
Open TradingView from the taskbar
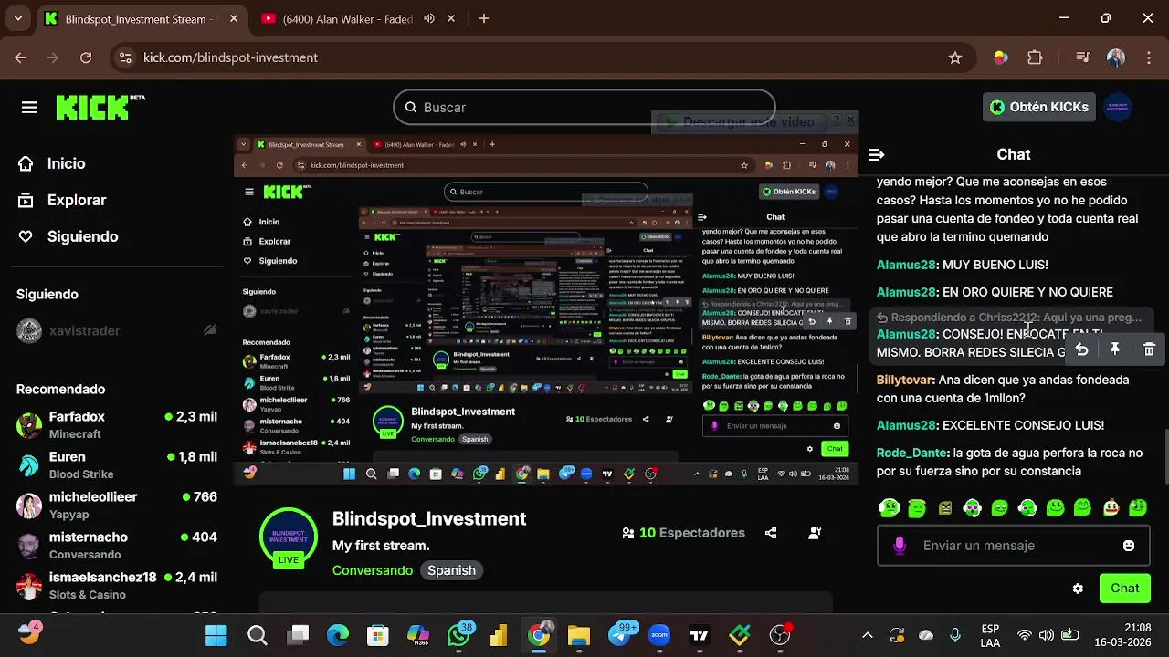pyautogui.click(x=700, y=635)
